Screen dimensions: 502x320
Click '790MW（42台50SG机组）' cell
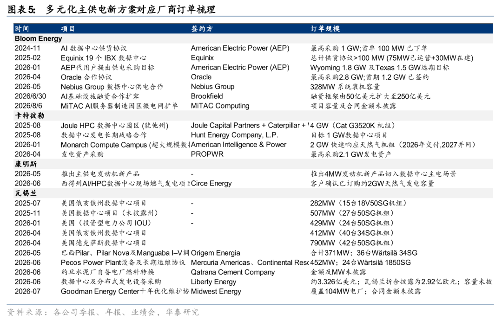click(352, 243)
